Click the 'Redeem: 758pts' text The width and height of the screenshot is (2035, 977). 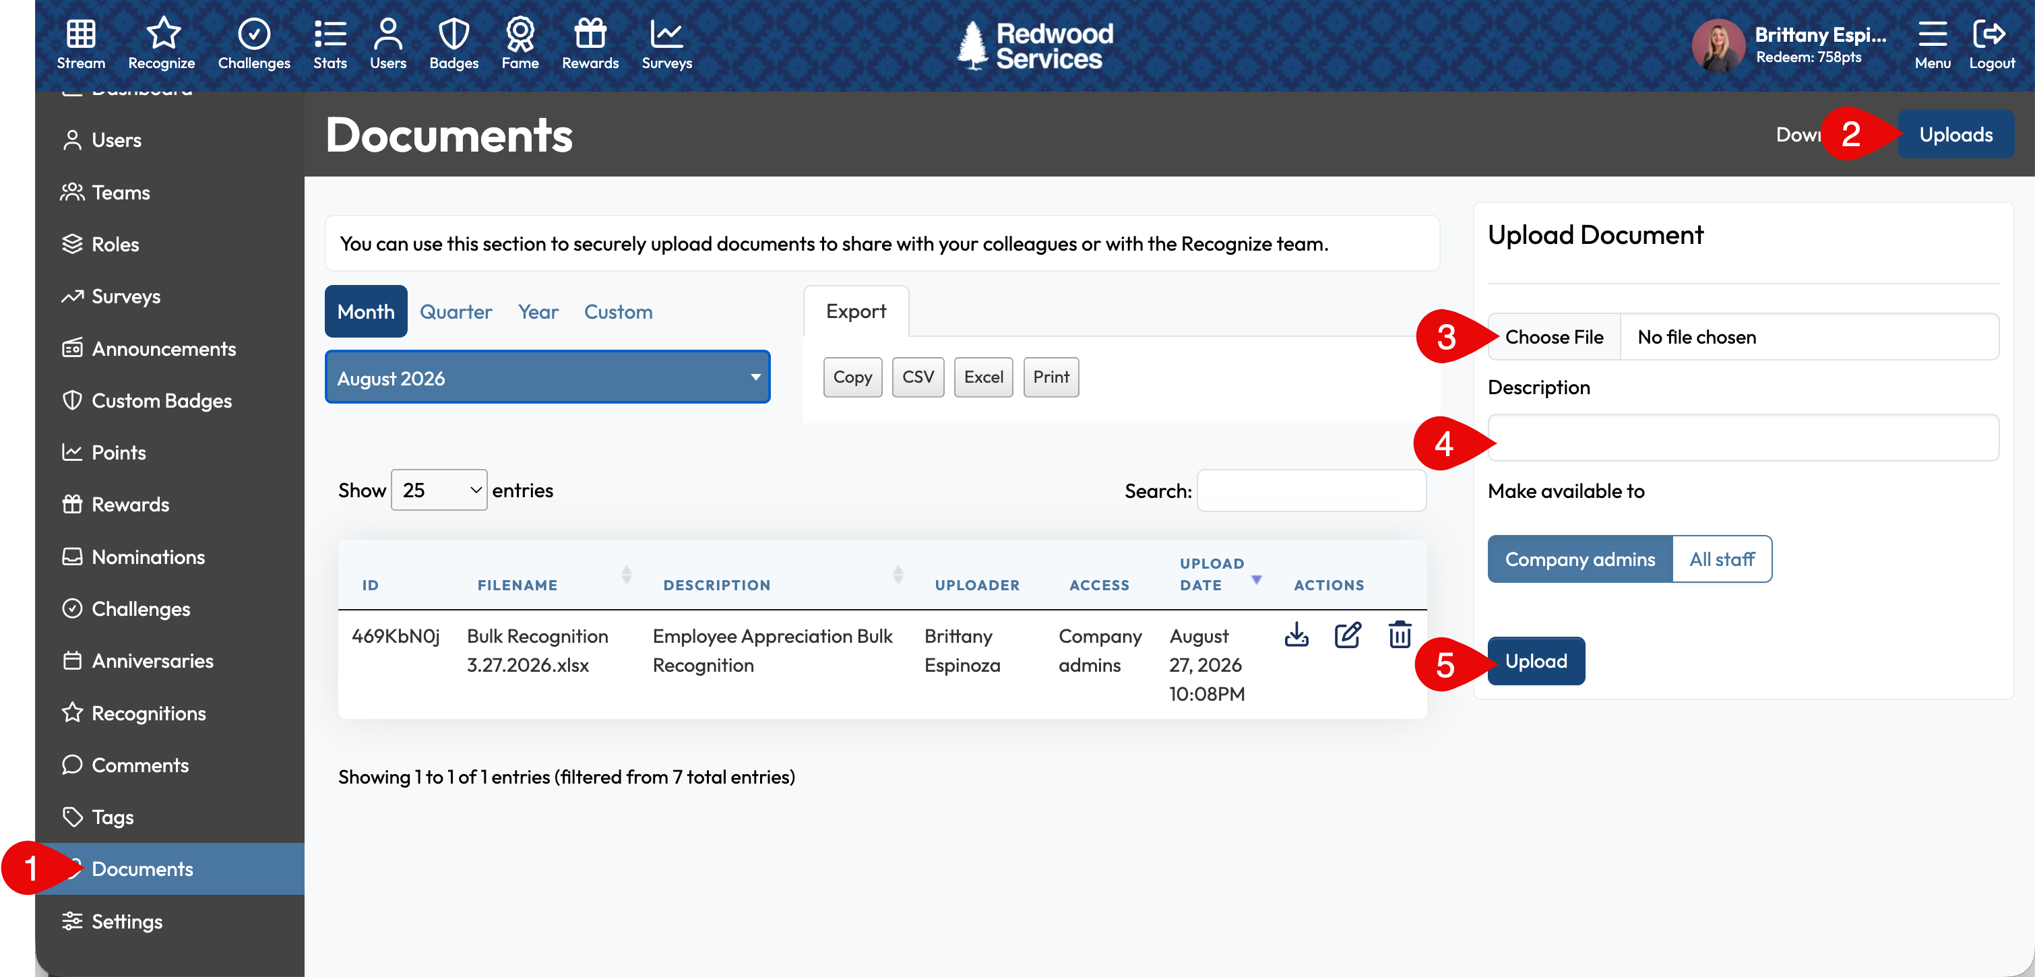click(1809, 57)
